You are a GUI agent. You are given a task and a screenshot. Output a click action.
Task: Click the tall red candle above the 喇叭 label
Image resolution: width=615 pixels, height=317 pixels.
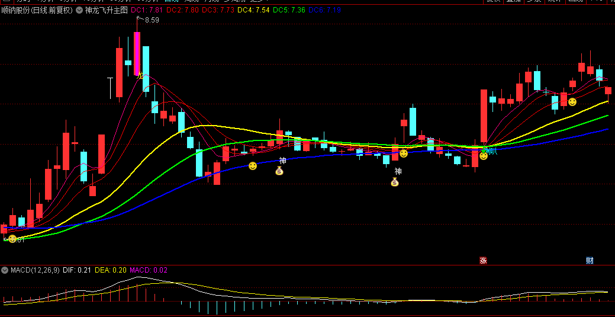click(x=484, y=116)
